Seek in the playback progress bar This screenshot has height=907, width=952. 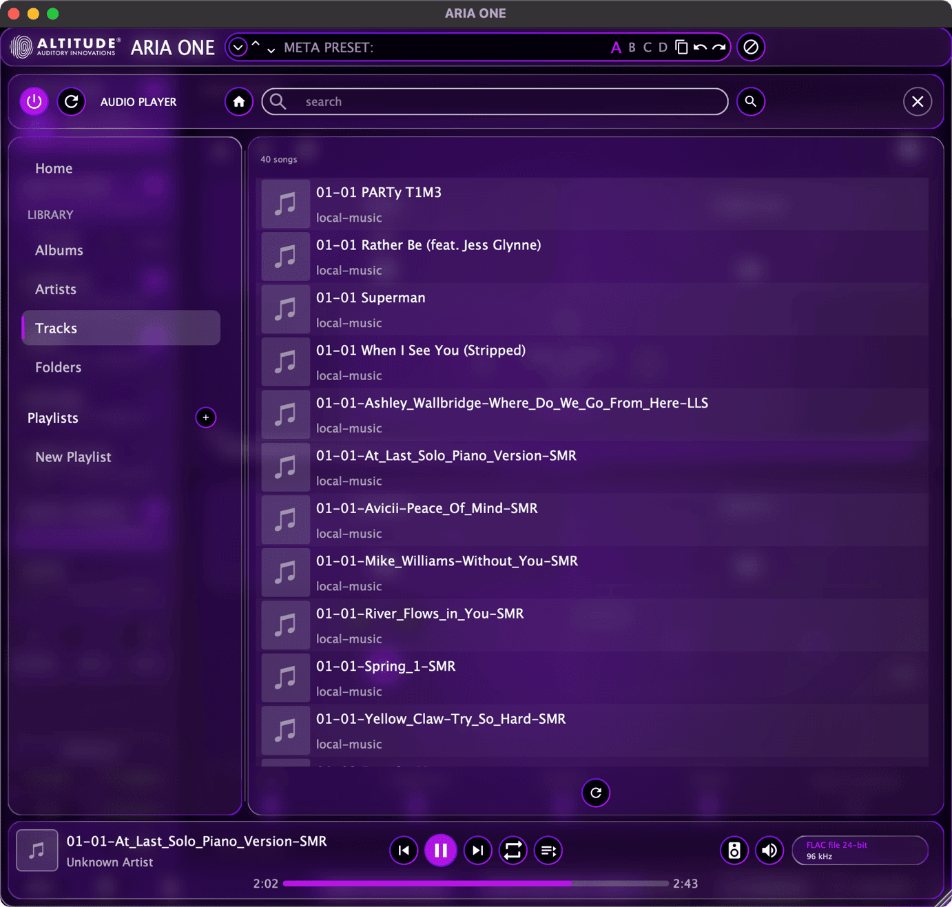point(475,884)
